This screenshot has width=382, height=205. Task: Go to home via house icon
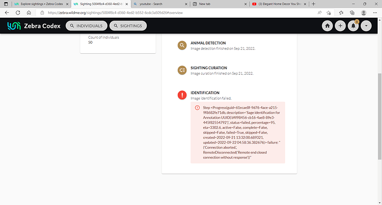click(x=327, y=26)
